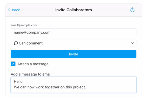Focus the name@company.com email field
Image resolution: width=147 pixels, height=100 pixels.
(x=73, y=32)
